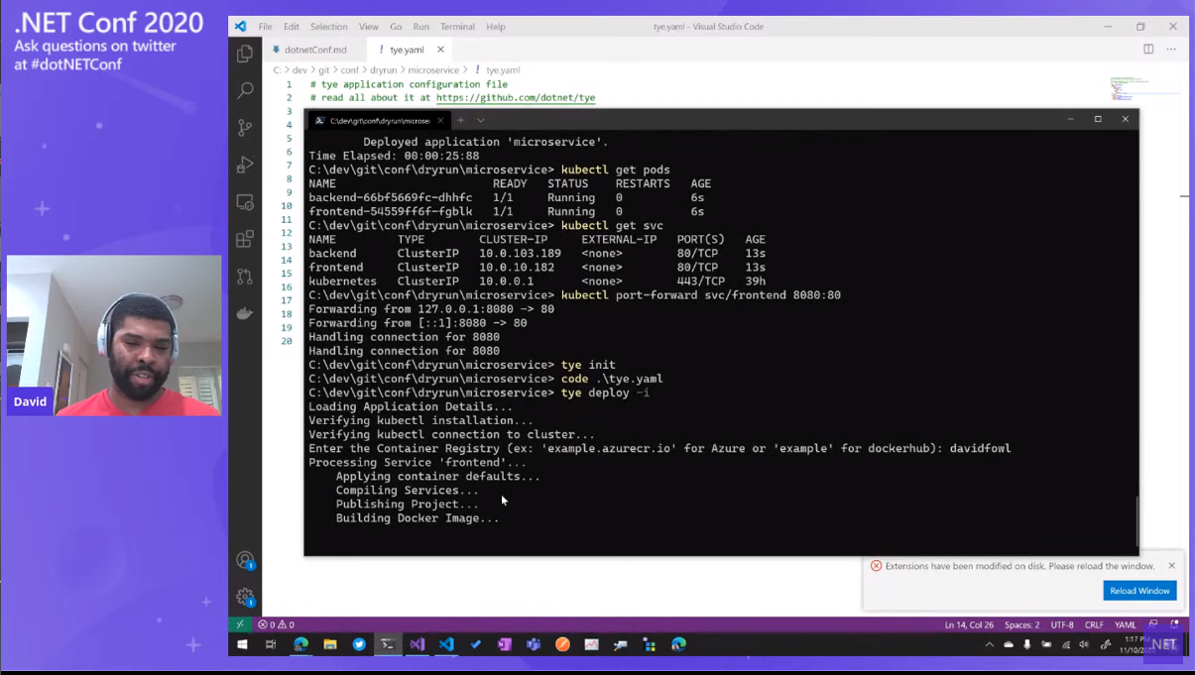Click errors and warnings count in status bar

(x=276, y=624)
